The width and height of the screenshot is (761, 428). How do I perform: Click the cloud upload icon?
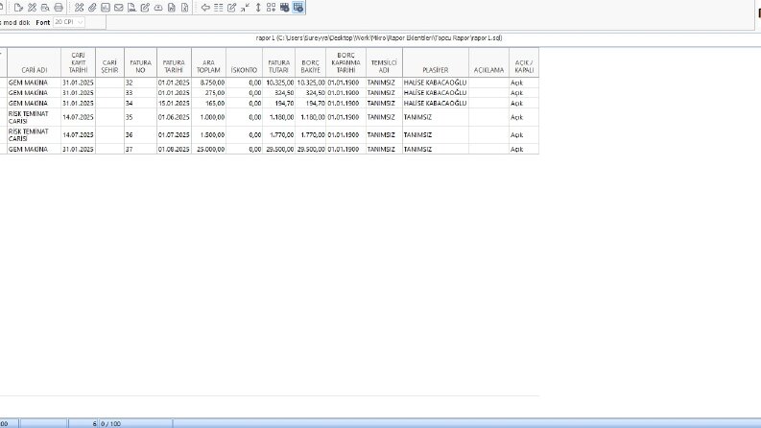tap(158, 8)
